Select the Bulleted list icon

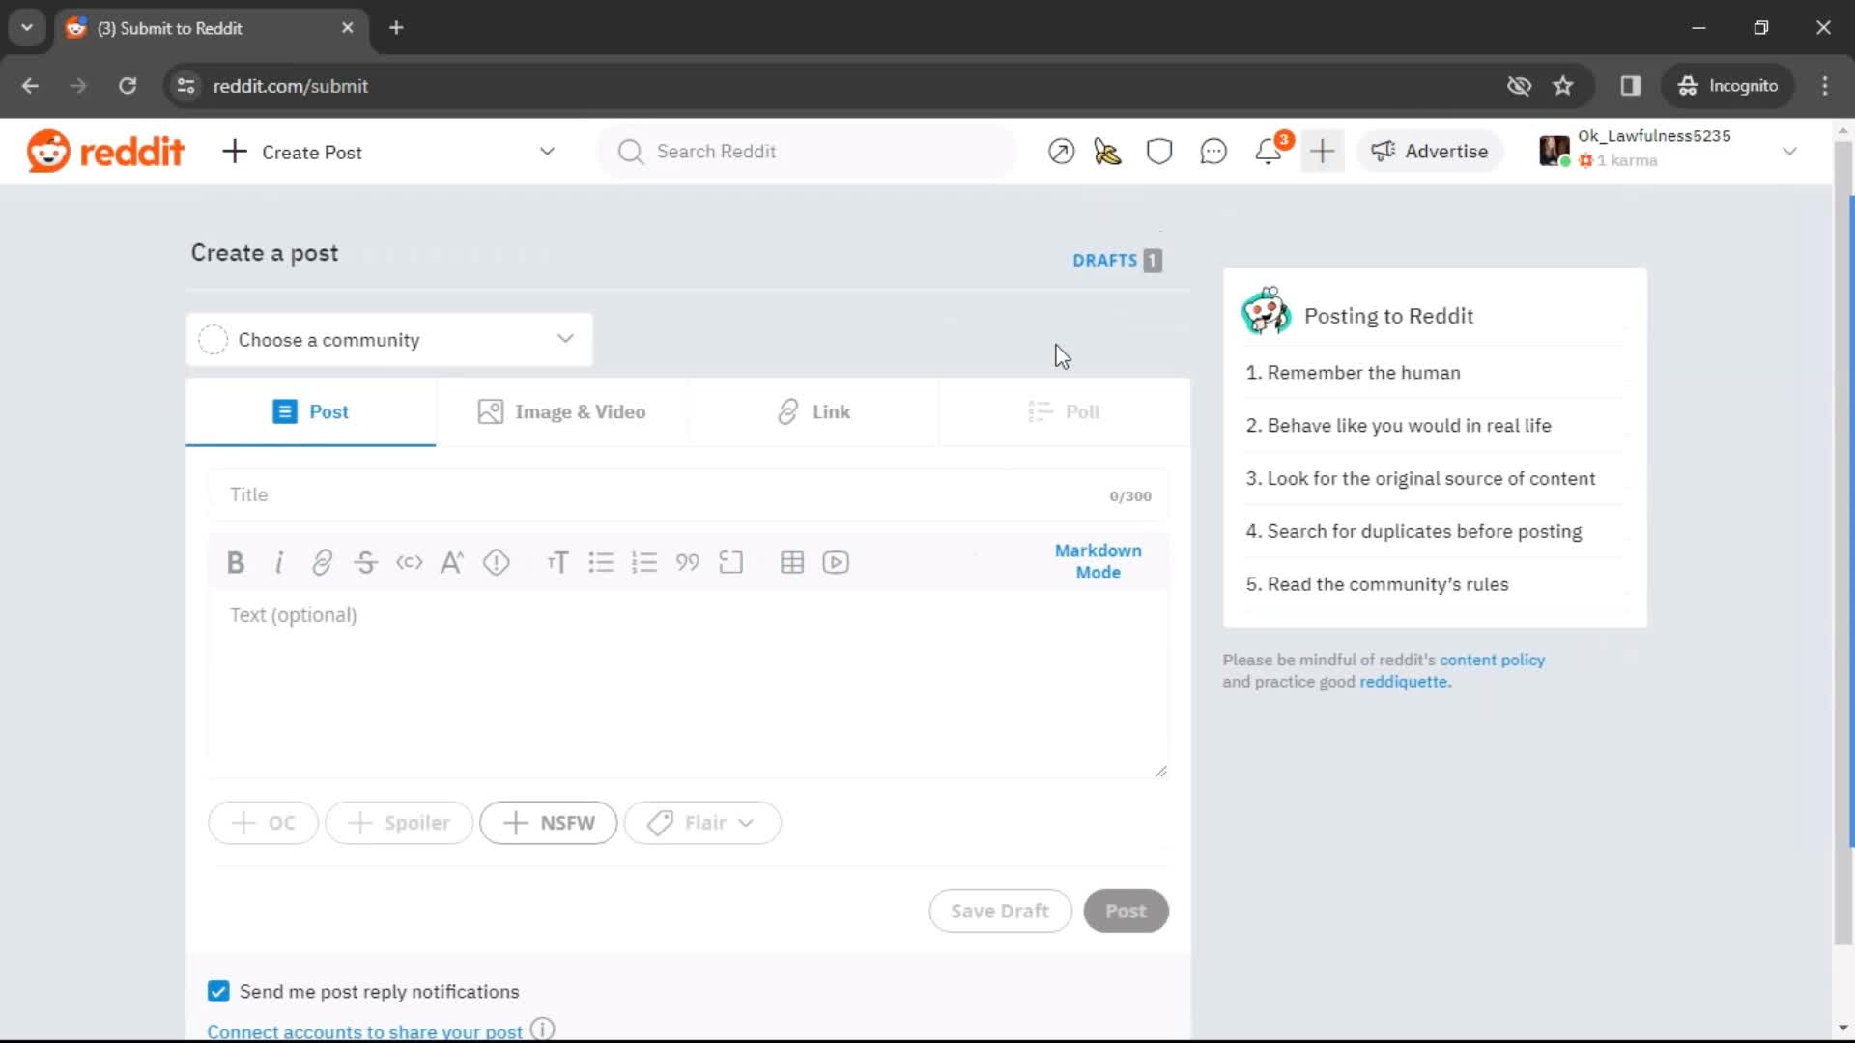pos(600,562)
